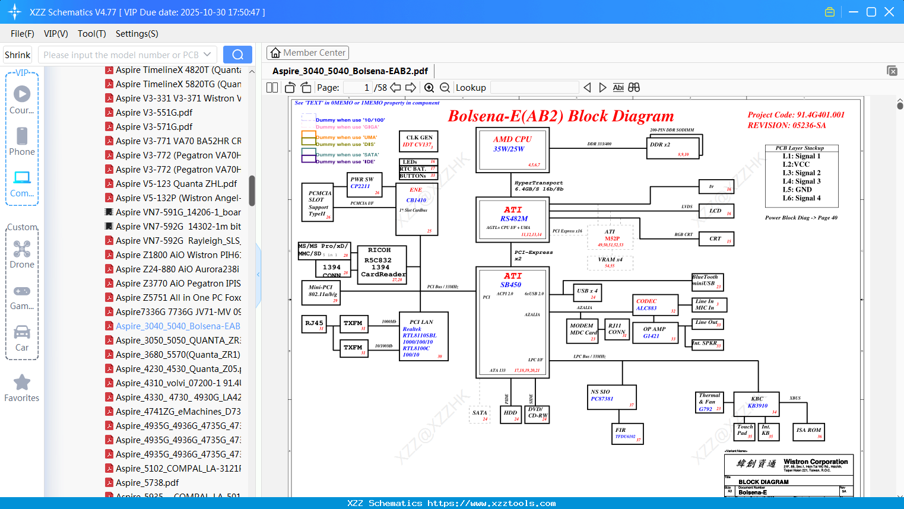The width and height of the screenshot is (904, 509).
Task: Open Aspire Z3770 AiO Pegatron file
Action: (x=173, y=284)
